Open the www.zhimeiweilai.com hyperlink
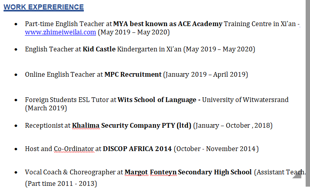Viewport: 310px width, 189px height. click(60, 32)
